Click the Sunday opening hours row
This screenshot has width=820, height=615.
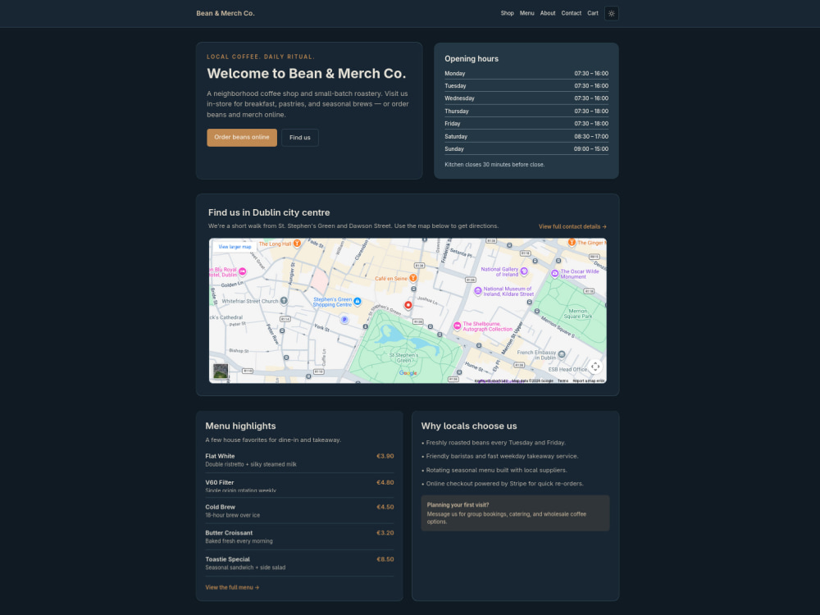(x=526, y=149)
